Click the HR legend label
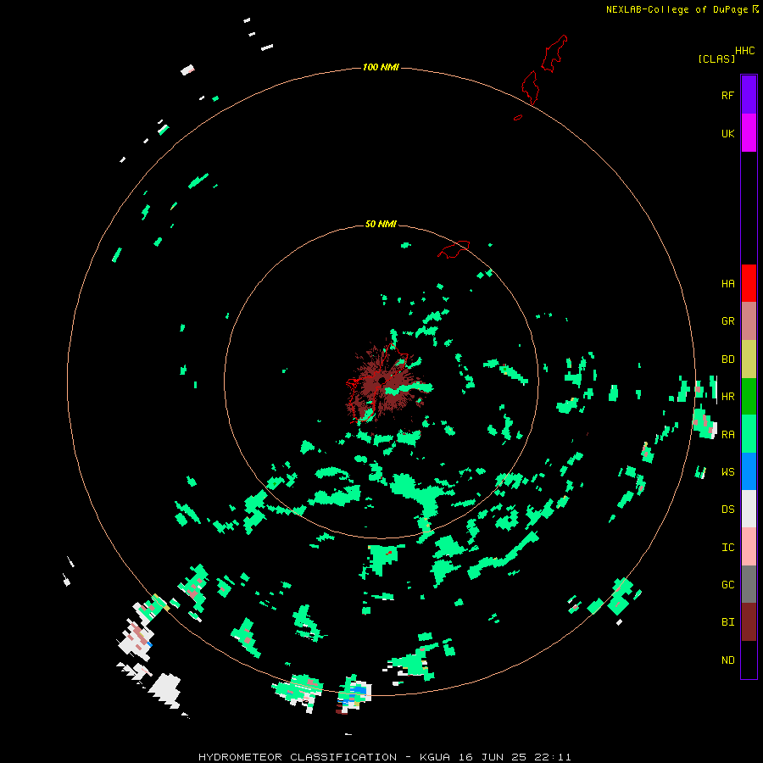The height and width of the screenshot is (763, 763). [727, 397]
